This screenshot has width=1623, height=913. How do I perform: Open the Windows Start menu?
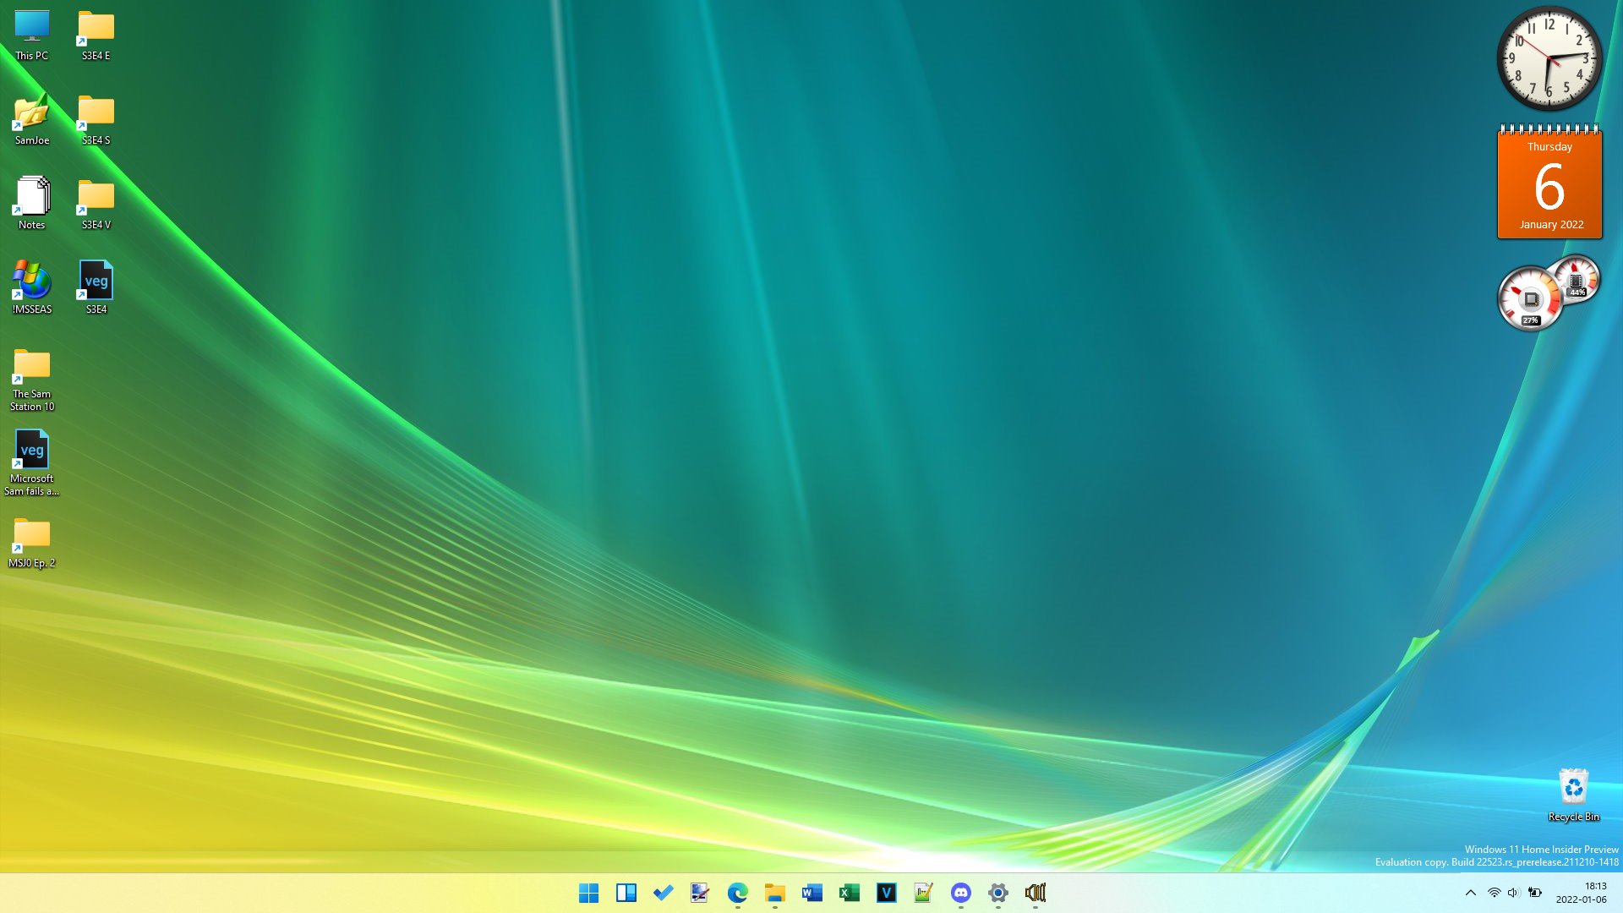click(589, 893)
